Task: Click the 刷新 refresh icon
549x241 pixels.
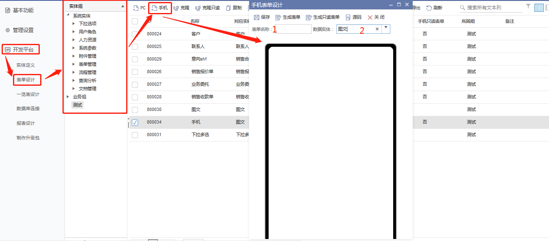Action: coord(429,8)
